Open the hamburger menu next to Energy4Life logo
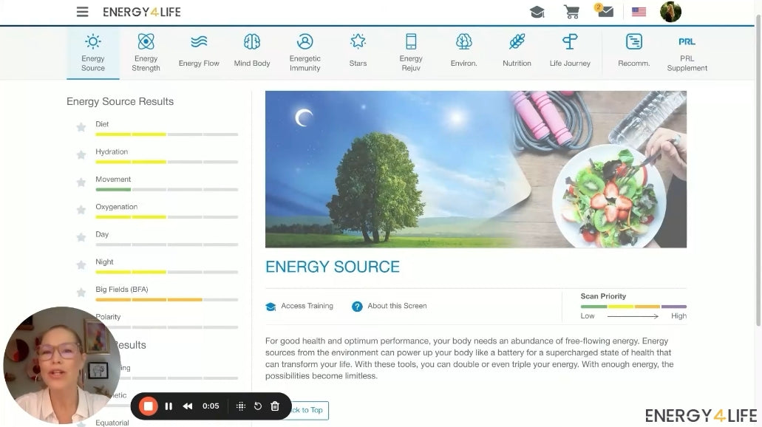Image resolution: width=762 pixels, height=427 pixels. (x=83, y=12)
